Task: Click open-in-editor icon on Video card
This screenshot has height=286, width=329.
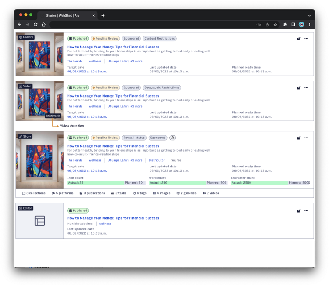Action: 299,87
